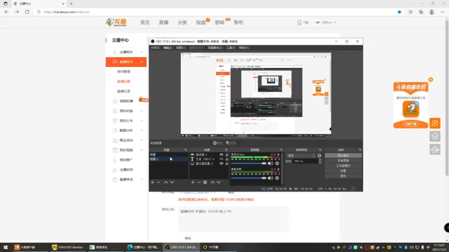This screenshot has width=449, height=252.
Task: Move scene down in Scenes list
Action: tap(172, 183)
